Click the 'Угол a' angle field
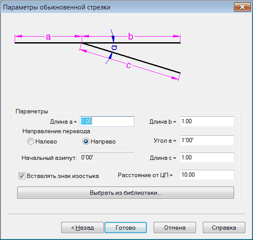The image size is (253, 240). 207,140
